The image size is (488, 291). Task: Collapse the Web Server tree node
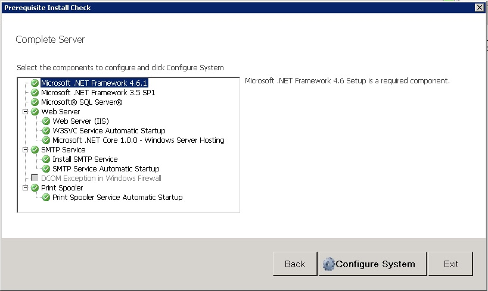point(25,112)
